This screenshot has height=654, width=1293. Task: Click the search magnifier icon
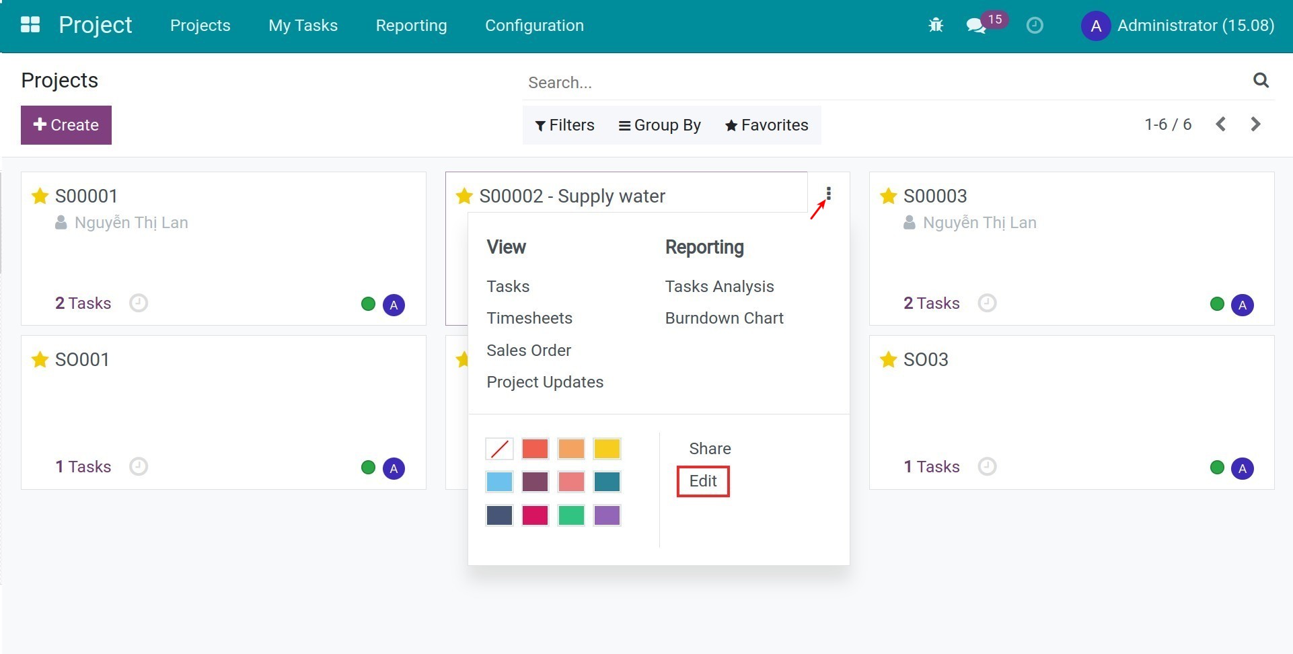click(1261, 81)
